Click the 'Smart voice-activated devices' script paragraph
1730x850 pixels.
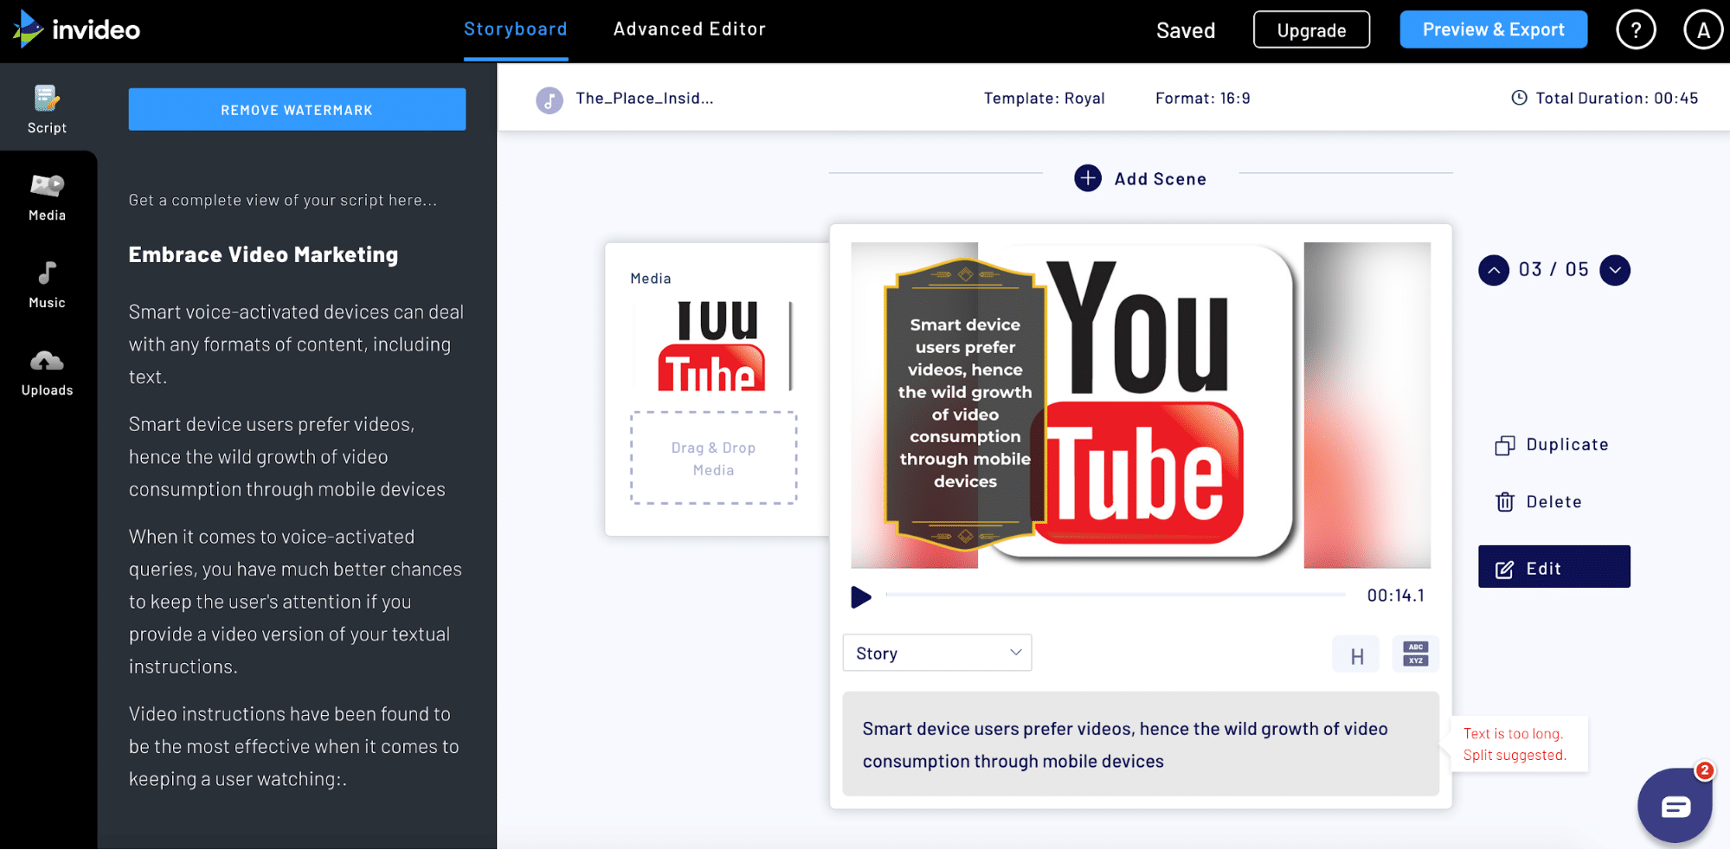tap(297, 345)
